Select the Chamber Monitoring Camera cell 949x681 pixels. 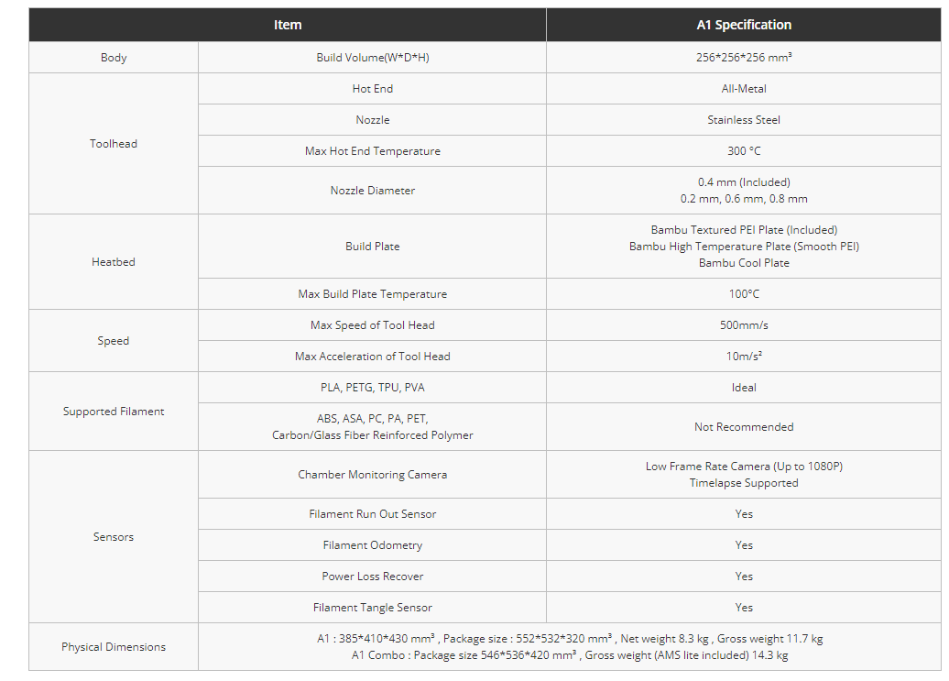[372, 475]
